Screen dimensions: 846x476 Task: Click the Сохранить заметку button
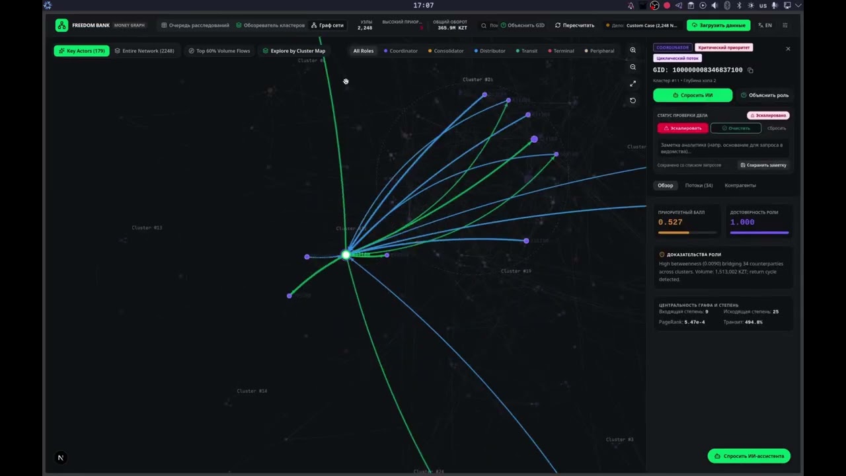pyautogui.click(x=763, y=165)
